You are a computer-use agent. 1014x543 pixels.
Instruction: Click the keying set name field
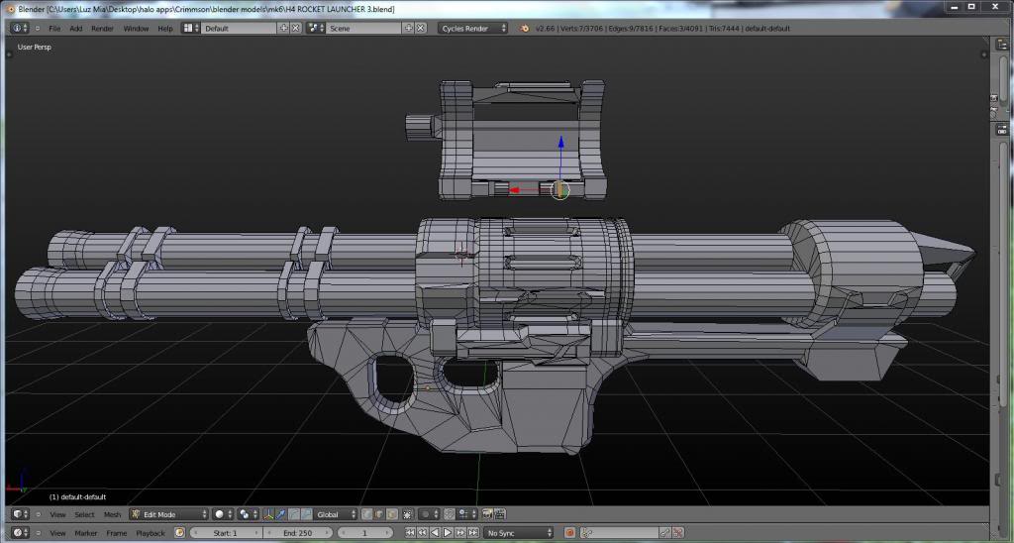coord(617,533)
